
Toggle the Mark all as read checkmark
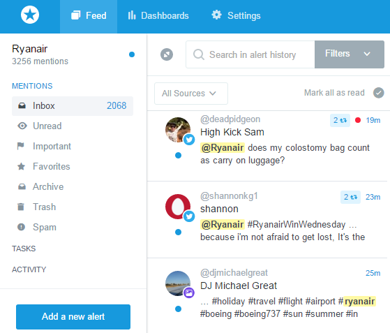coord(379,93)
